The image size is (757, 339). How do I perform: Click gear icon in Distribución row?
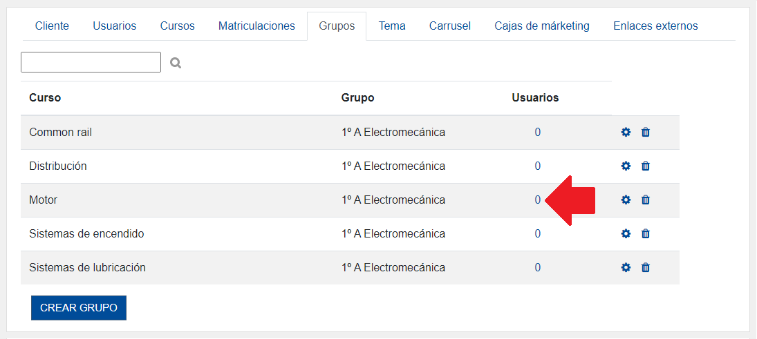coord(626,166)
